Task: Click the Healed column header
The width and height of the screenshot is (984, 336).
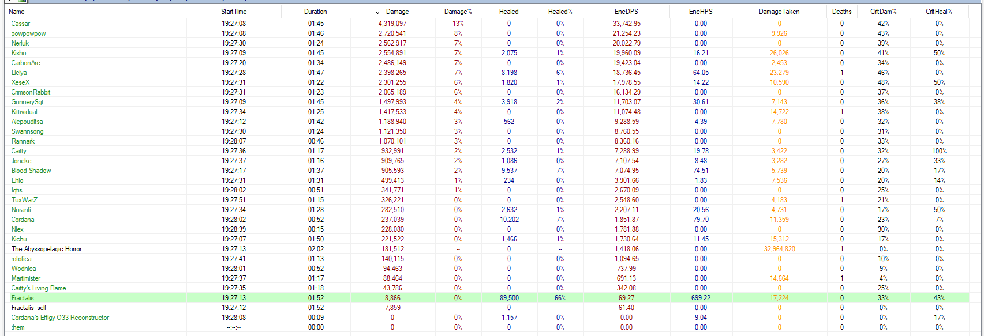Action: point(508,12)
